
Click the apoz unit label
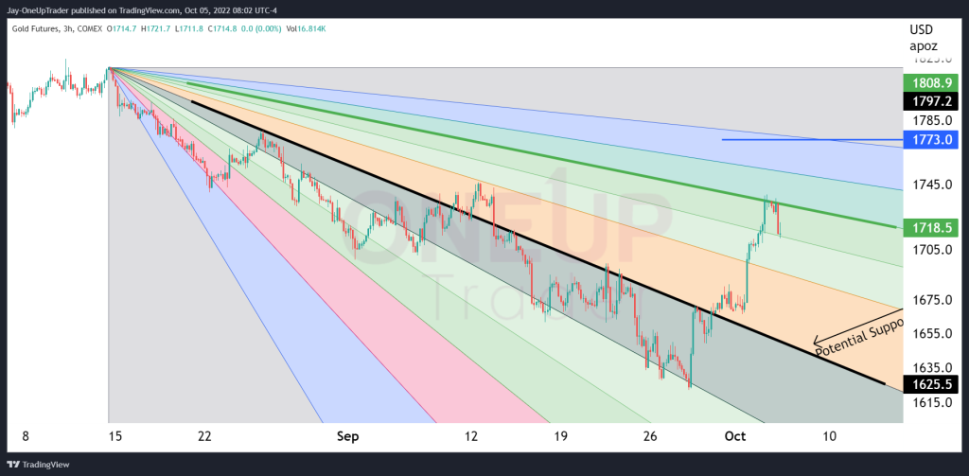tap(922, 46)
